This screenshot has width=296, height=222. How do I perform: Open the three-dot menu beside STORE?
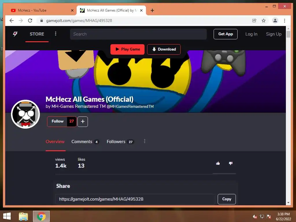55,34
